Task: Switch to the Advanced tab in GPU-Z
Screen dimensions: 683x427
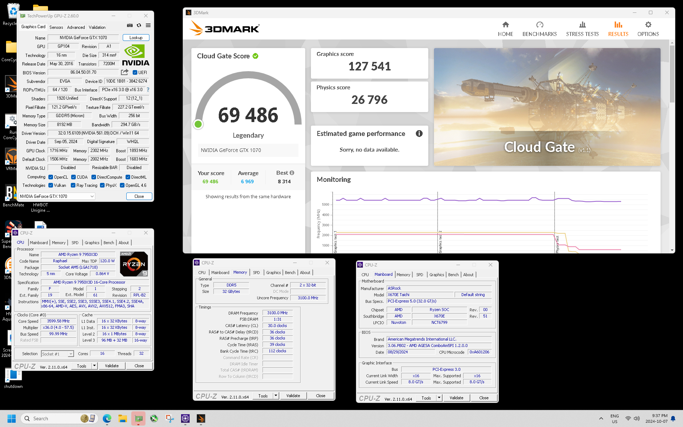Action: coord(76,27)
